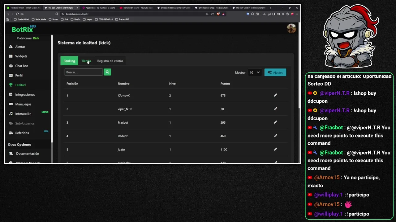
Task: Go back with browser back arrow
Action: (x=8, y=14)
